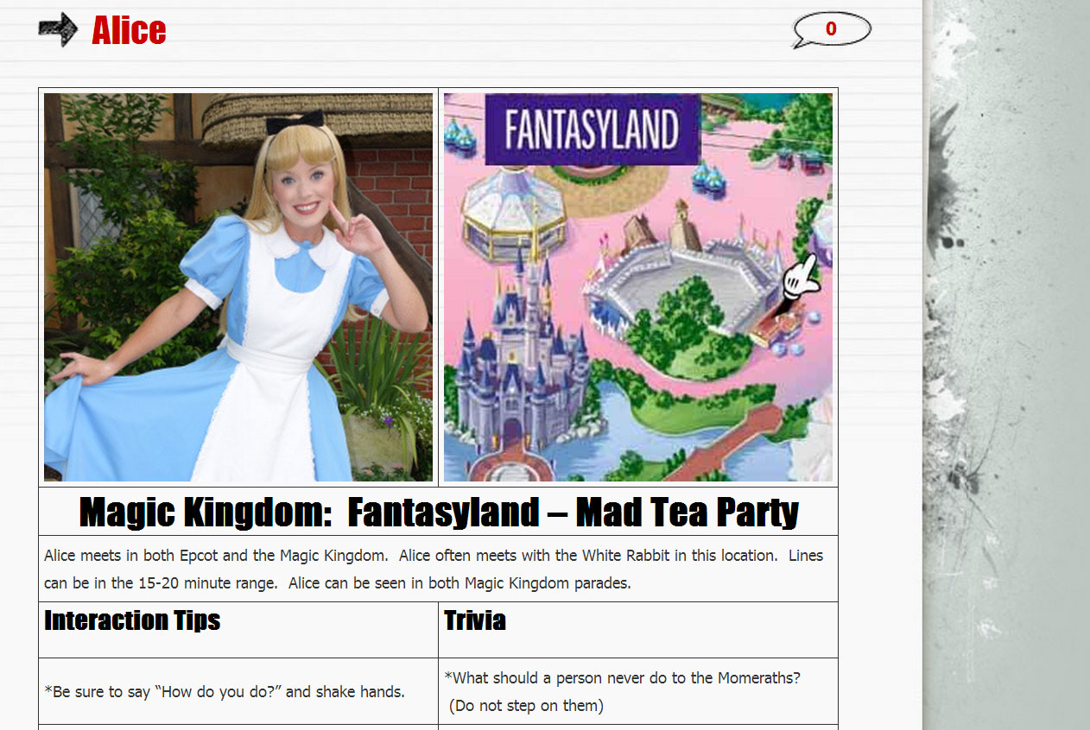The width and height of the screenshot is (1090, 730).
Task: Click the sentence "Alice can be seen in both Magic Kingdom parades."
Action: pyautogui.click(x=459, y=583)
